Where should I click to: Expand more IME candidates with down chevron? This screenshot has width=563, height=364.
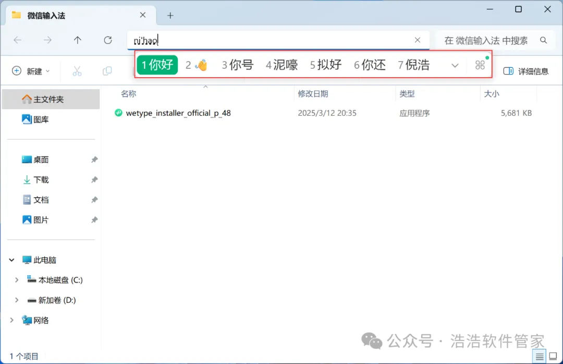pos(455,65)
